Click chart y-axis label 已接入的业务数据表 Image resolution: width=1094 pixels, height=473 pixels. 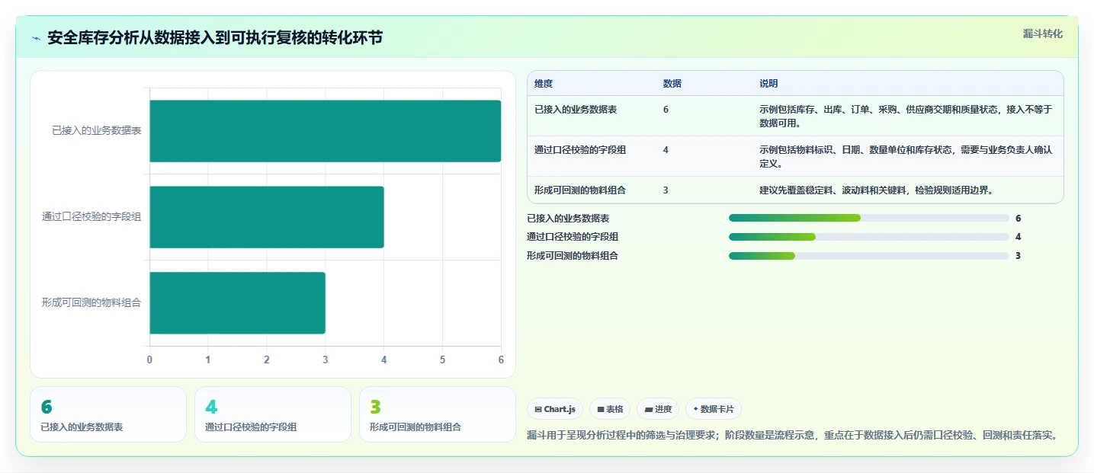[x=97, y=131]
